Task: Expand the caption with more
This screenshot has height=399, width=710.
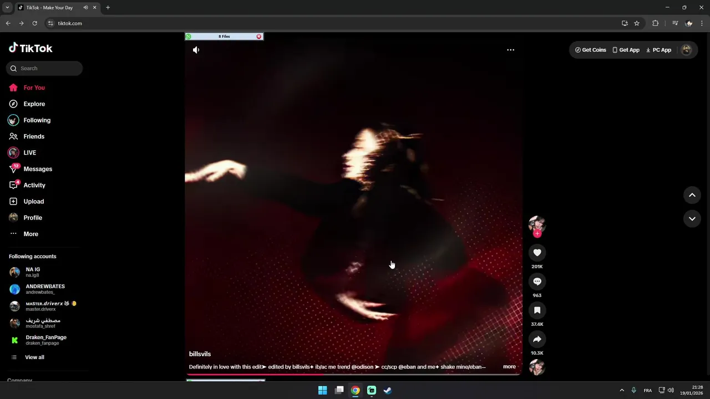Action: (509, 367)
